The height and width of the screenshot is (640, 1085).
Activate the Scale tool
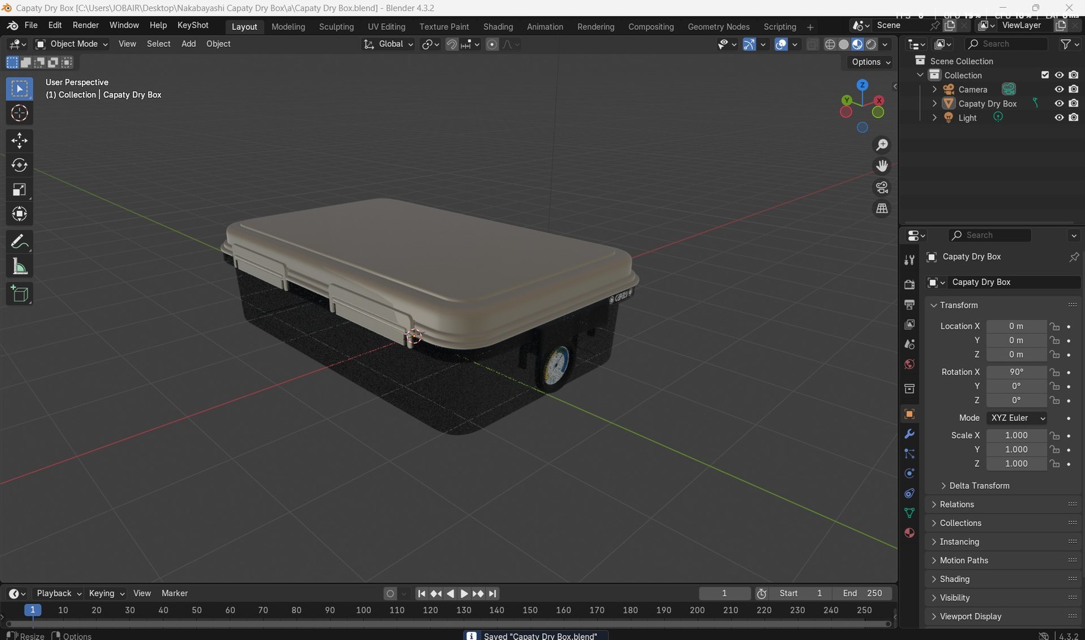[19, 190]
